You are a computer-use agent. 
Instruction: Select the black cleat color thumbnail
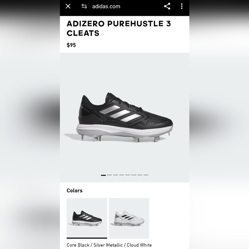pos(87,219)
